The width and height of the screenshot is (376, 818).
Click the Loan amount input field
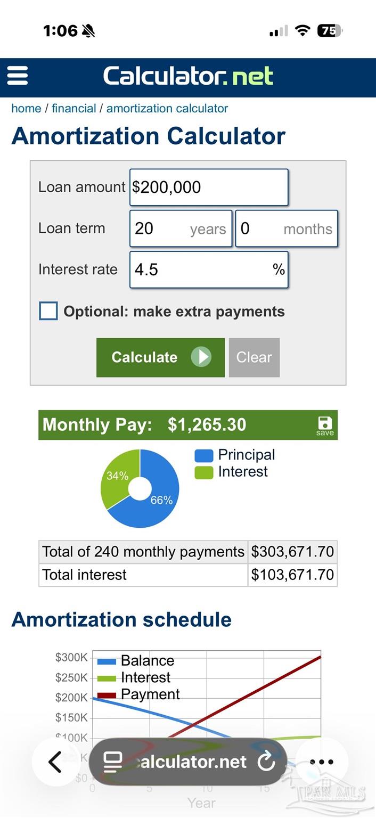[209, 187]
